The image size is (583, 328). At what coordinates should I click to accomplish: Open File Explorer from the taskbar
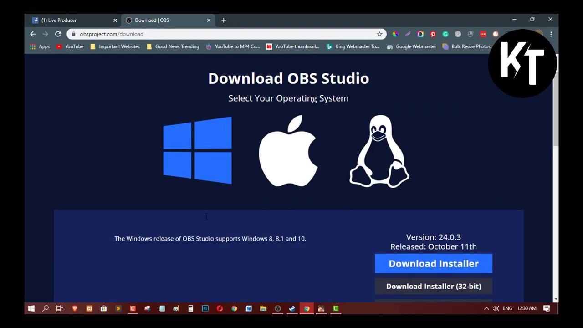tap(263, 308)
